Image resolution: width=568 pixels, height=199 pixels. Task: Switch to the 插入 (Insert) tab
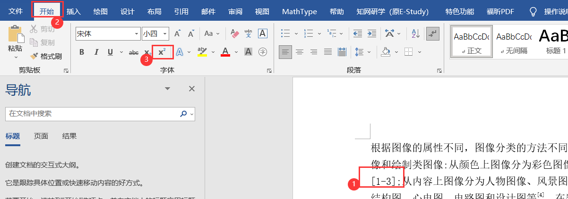coord(73,11)
